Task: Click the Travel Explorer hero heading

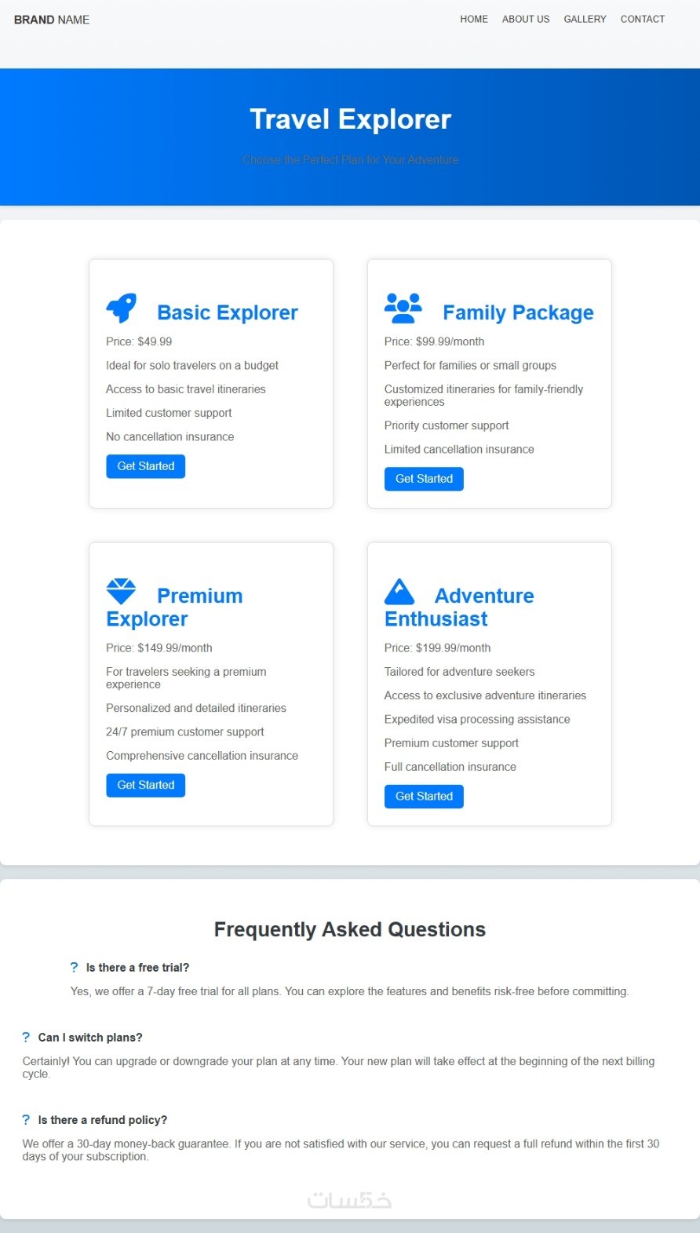Action: click(x=350, y=119)
